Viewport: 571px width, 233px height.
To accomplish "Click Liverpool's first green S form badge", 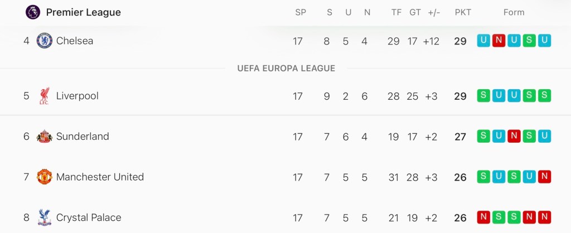I will (x=483, y=96).
